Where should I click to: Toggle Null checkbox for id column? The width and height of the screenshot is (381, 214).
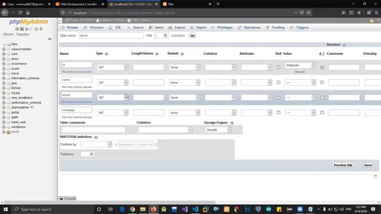[x=279, y=67]
